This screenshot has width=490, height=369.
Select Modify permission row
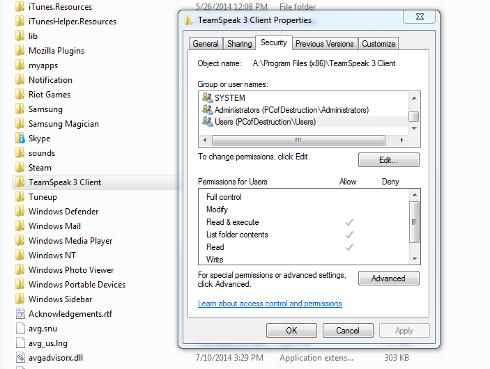tap(304, 210)
